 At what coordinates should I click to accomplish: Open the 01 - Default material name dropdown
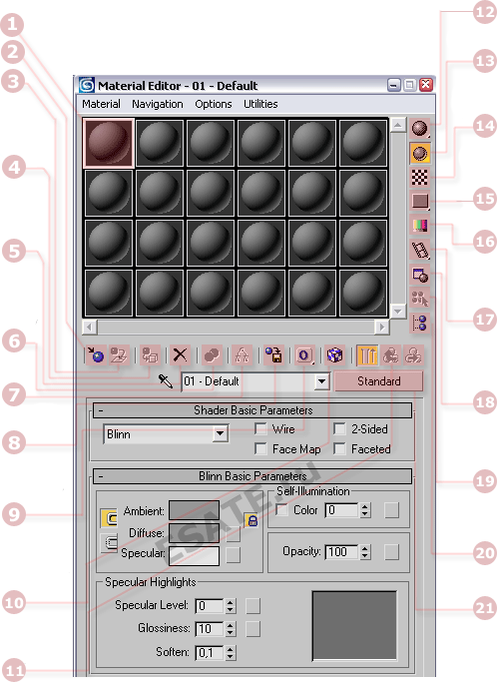(x=321, y=381)
